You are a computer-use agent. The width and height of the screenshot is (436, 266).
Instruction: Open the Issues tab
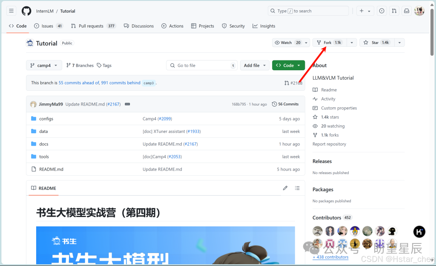pos(49,26)
